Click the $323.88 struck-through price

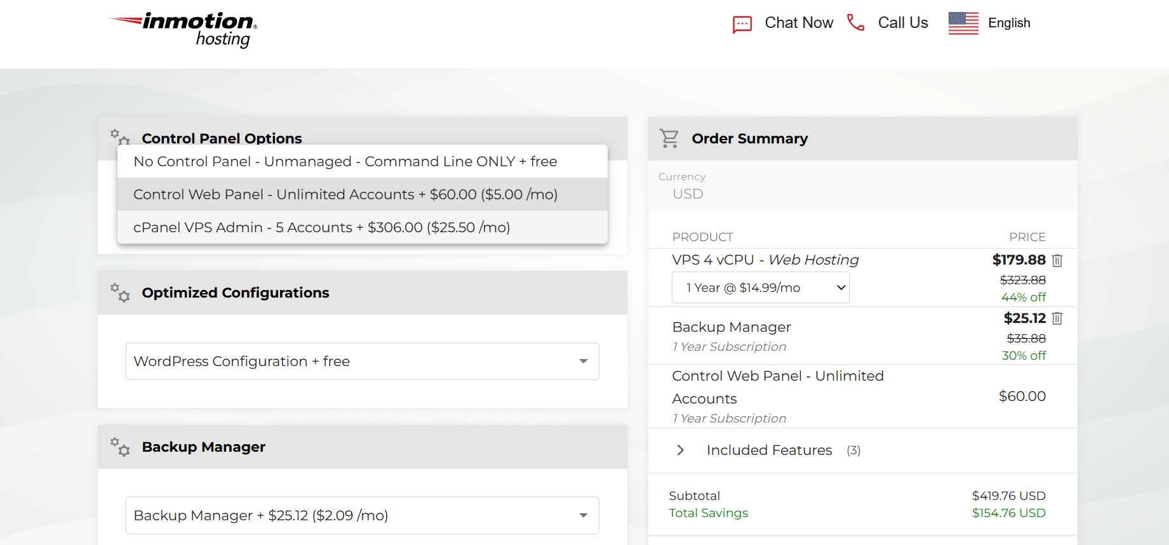pyautogui.click(x=1023, y=280)
